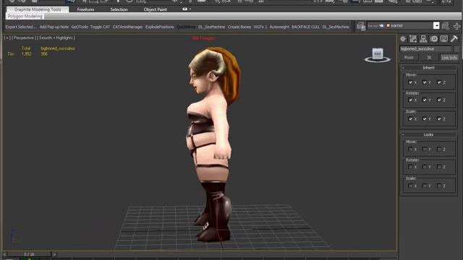
Task: Open the Perspective viewport view menu
Action: tap(23, 38)
